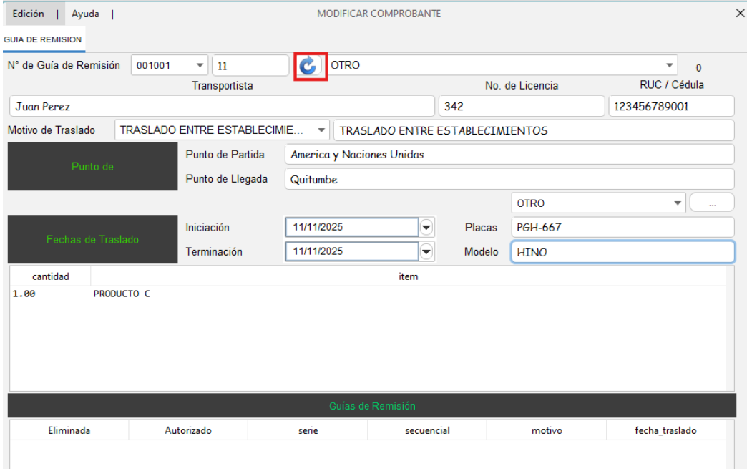Click the Punto de Llegada field
747x469 pixels.
pos(509,180)
